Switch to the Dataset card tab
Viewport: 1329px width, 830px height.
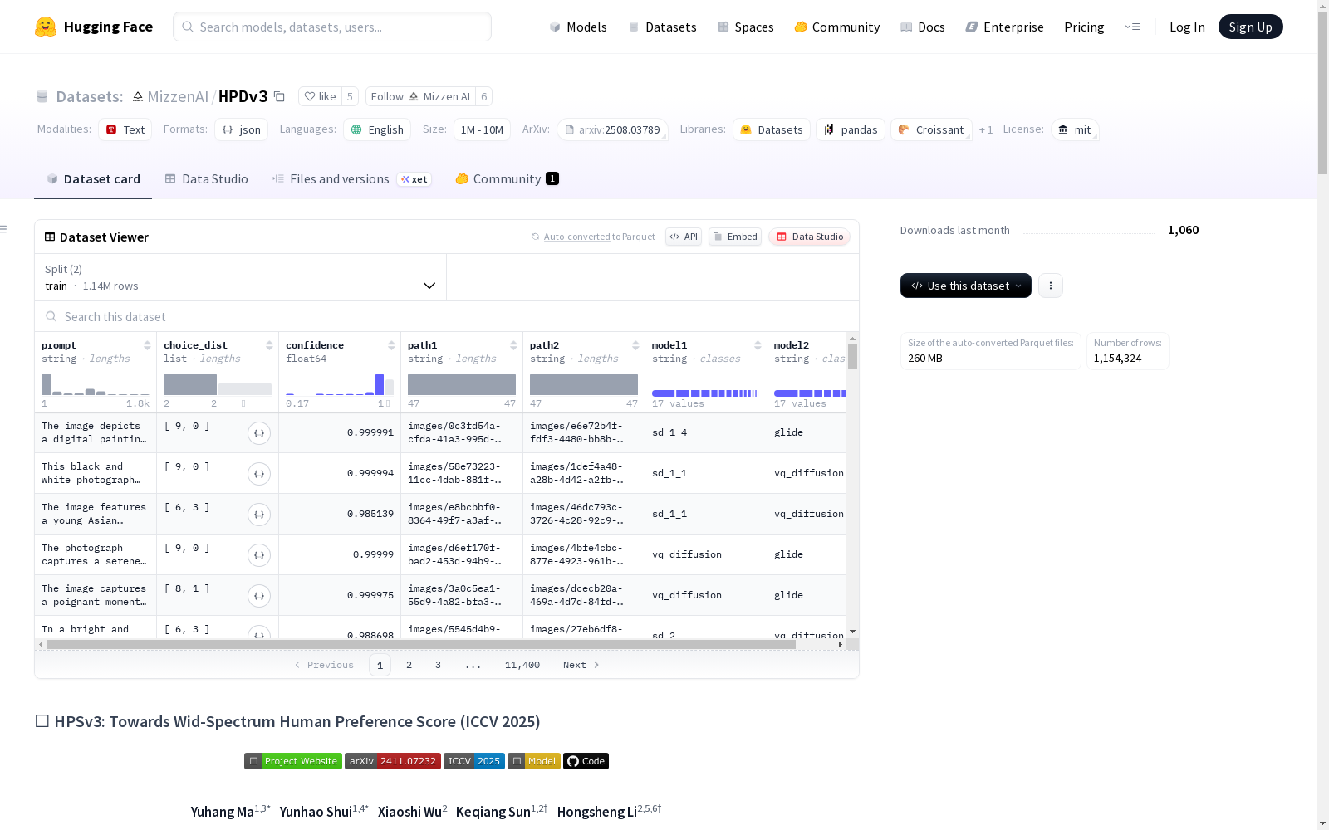93,179
